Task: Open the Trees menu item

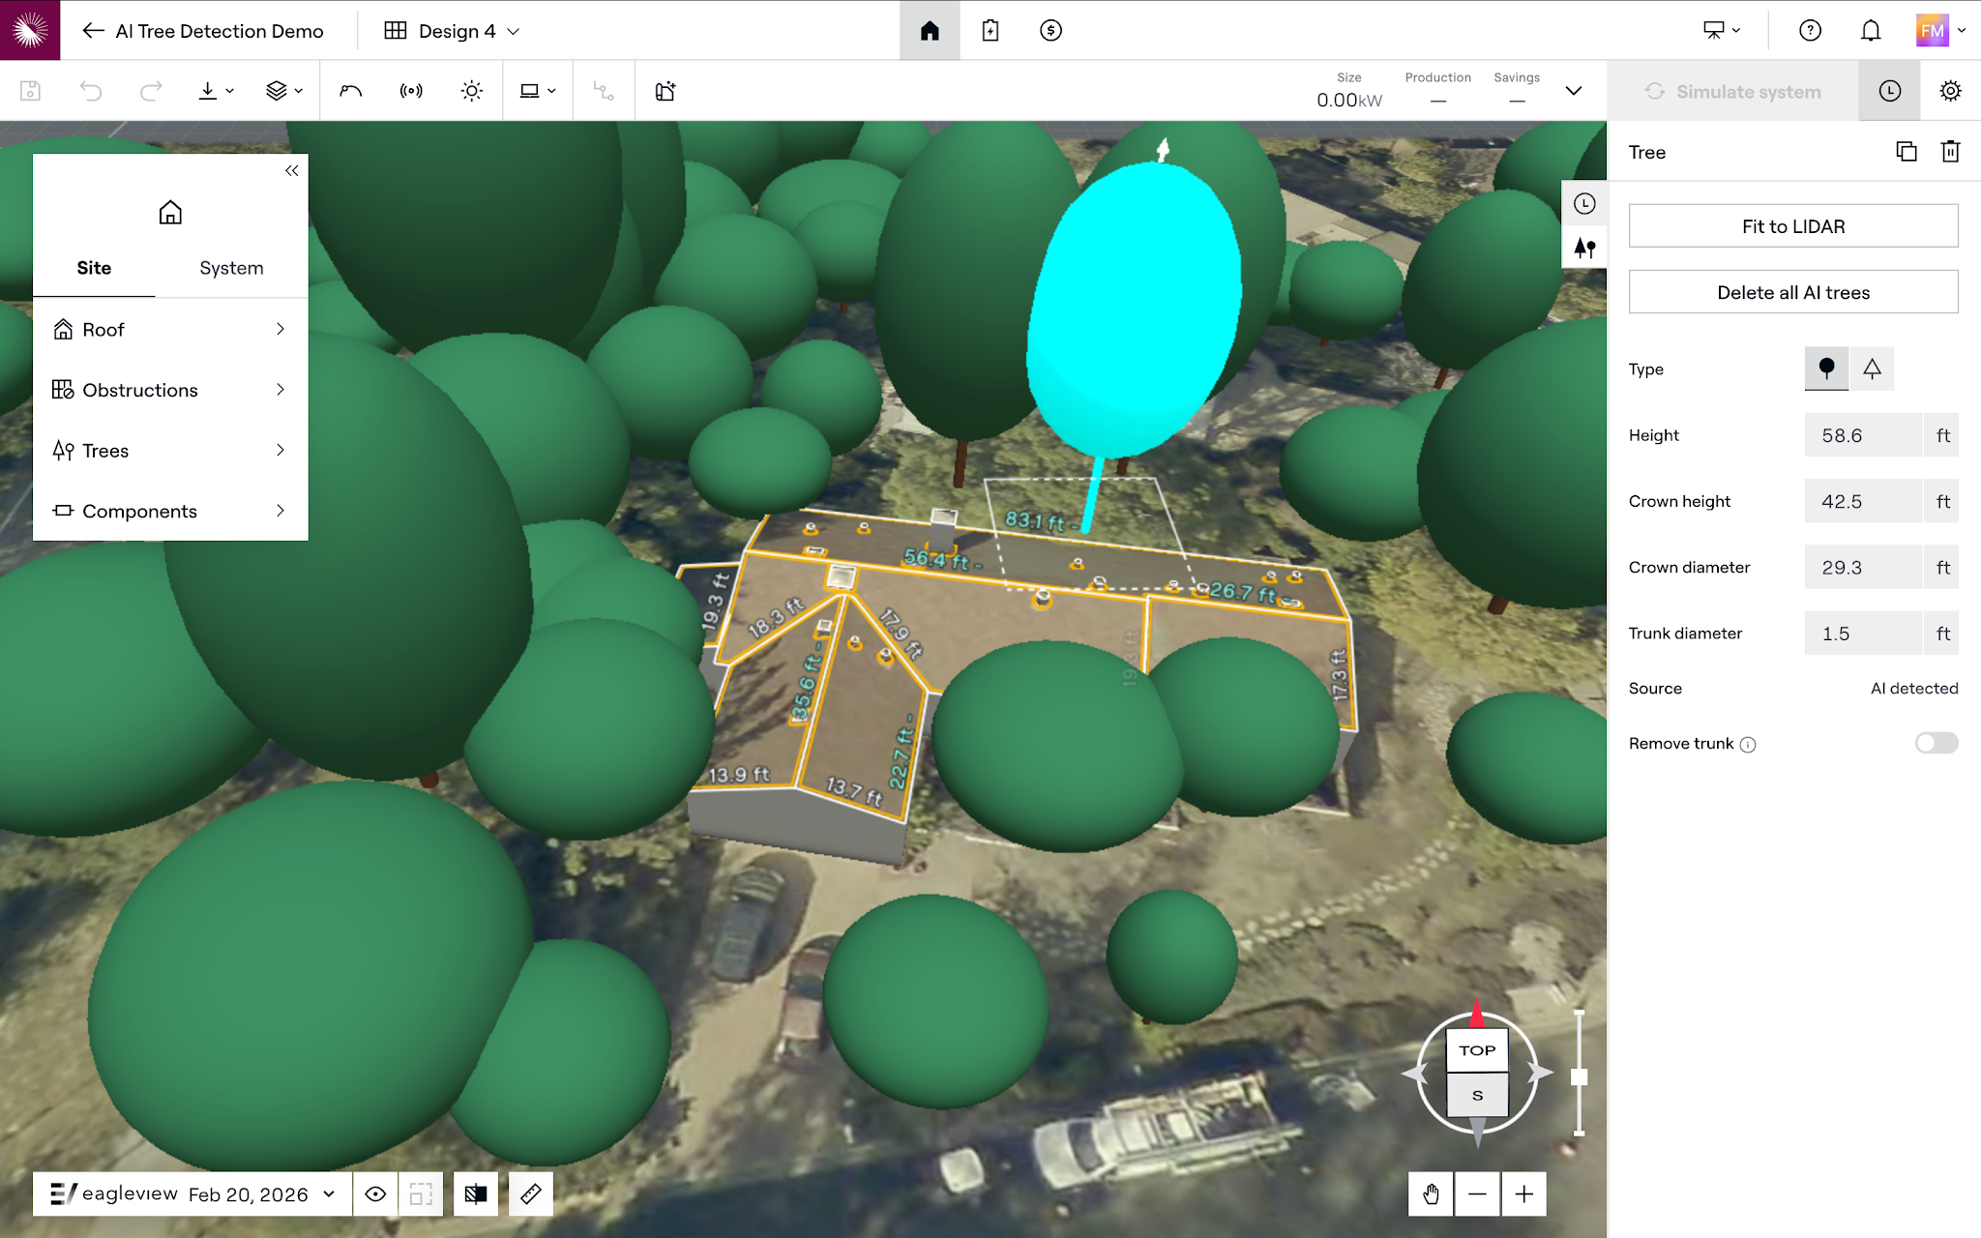Action: (170, 451)
